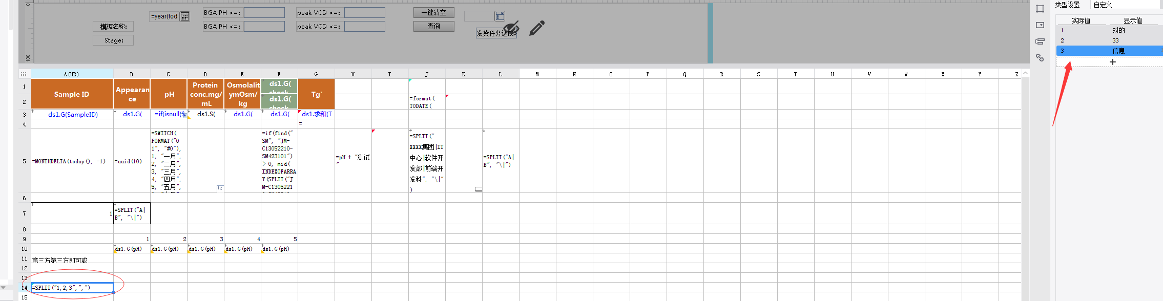Add a new dictionary row with plus

coord(1112,62)
